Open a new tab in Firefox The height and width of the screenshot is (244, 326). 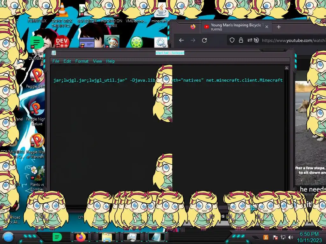[x=279, y=27]
